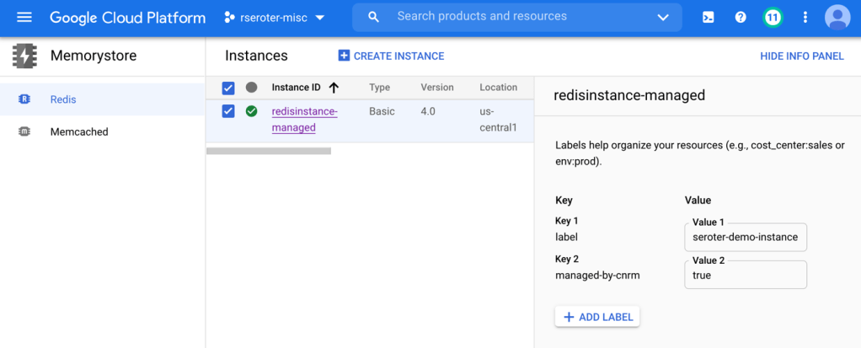Image resolution: width=861 pixels, height=348 pixels.
Task: Click the Create Instance button
Action: (391, 56)
